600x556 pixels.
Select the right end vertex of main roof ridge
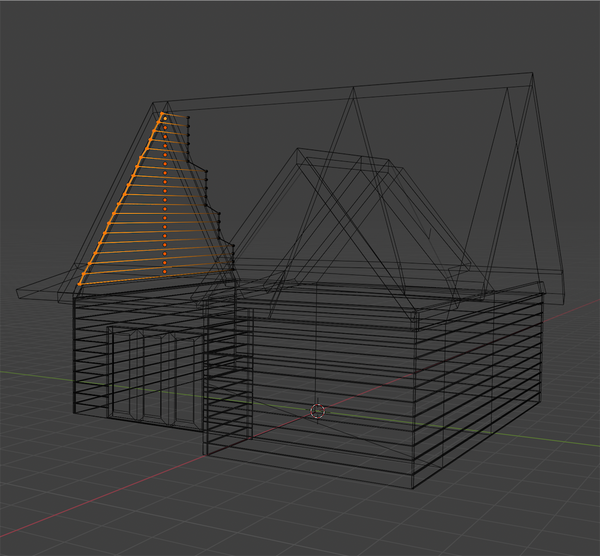pyautogui.click(x=532, y=73)
